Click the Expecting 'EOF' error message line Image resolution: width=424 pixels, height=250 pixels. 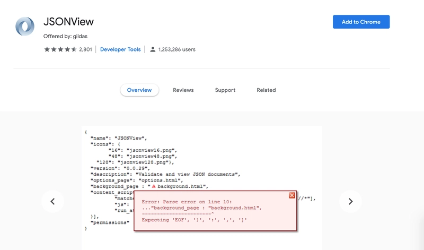[194, 220]
